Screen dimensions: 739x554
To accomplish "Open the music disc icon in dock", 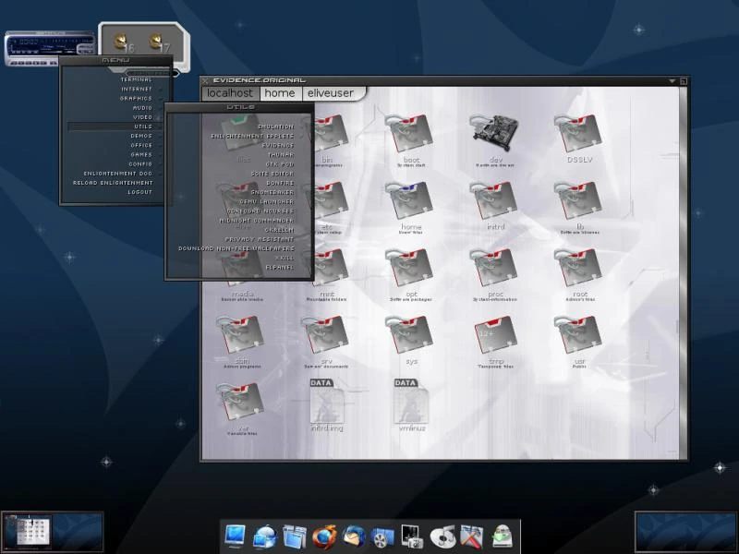I will point(442,536).
